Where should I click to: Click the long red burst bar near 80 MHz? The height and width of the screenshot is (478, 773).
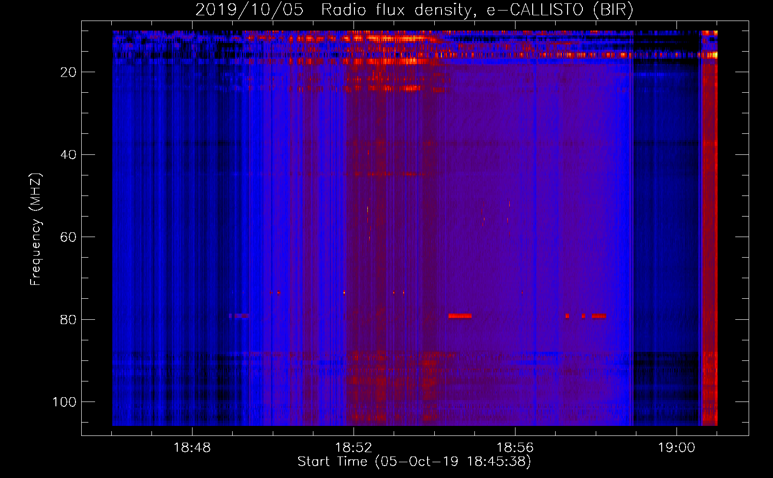[x=460, y=316]
